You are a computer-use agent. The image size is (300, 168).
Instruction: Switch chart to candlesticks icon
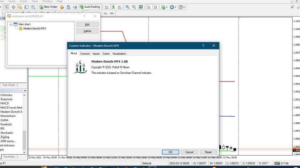[x=113, y=7]
